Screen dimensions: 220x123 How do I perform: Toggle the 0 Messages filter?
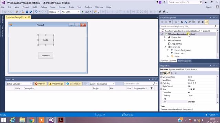point(74,84)
